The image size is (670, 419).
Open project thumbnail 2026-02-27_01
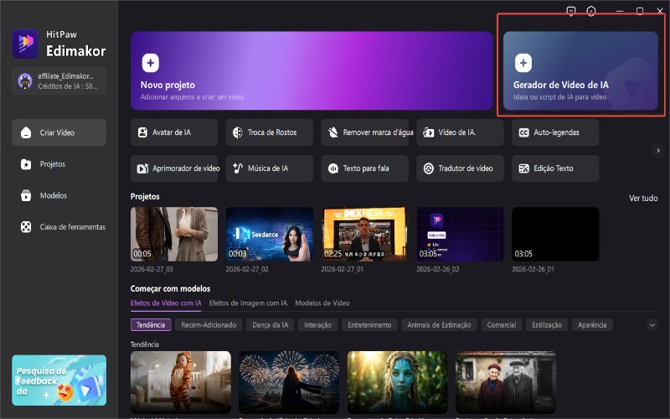click(365, 235)
